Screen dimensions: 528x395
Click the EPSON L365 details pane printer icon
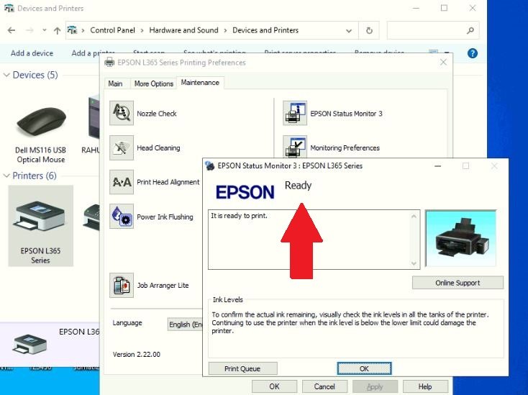point(29,344)
